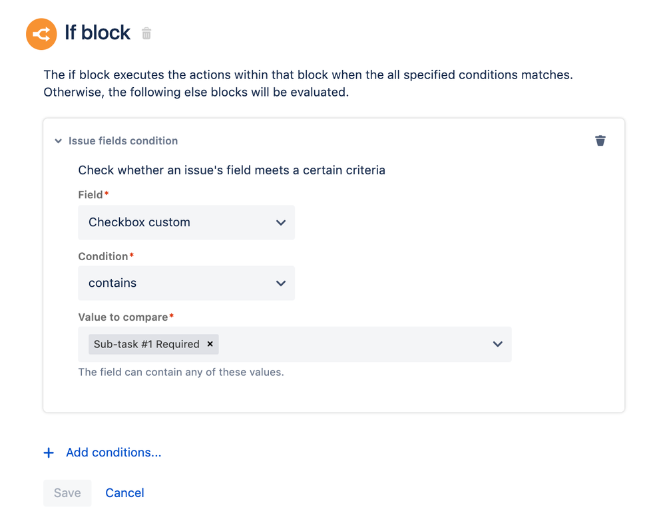Delete the Issue fields condition via its trash icon
The width and height of the screenshot is (665, 523).
[600, 140]
